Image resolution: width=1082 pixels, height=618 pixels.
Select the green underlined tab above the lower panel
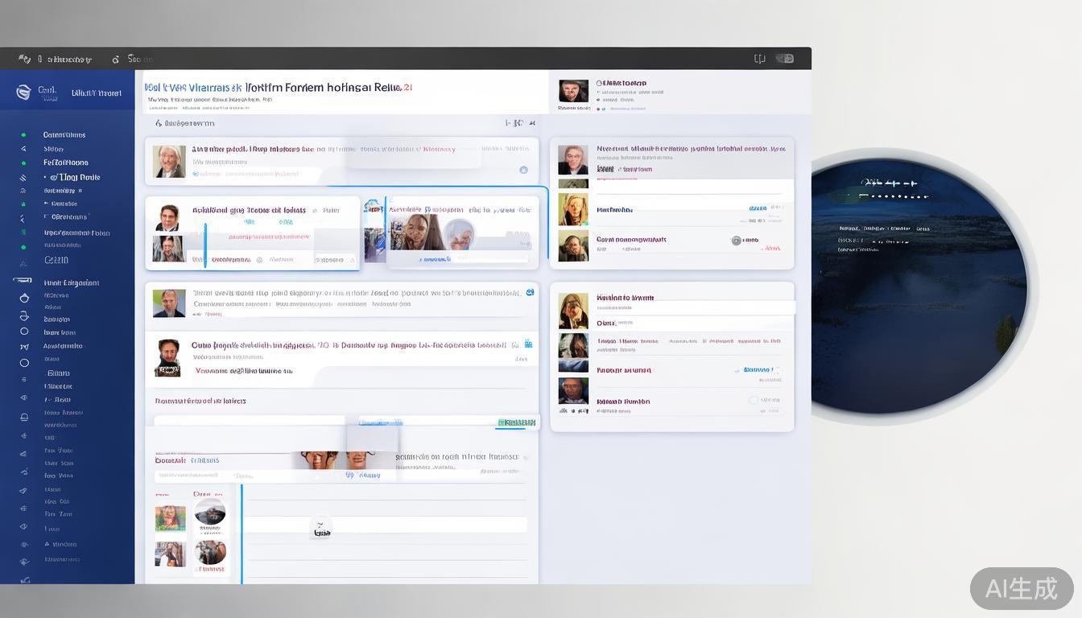[516, 422]
